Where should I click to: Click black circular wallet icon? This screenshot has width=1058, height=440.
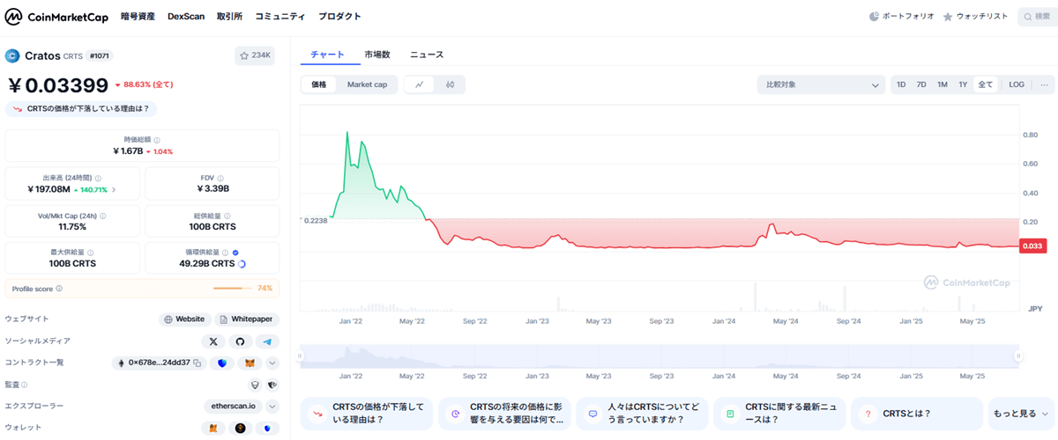[240, 429]
